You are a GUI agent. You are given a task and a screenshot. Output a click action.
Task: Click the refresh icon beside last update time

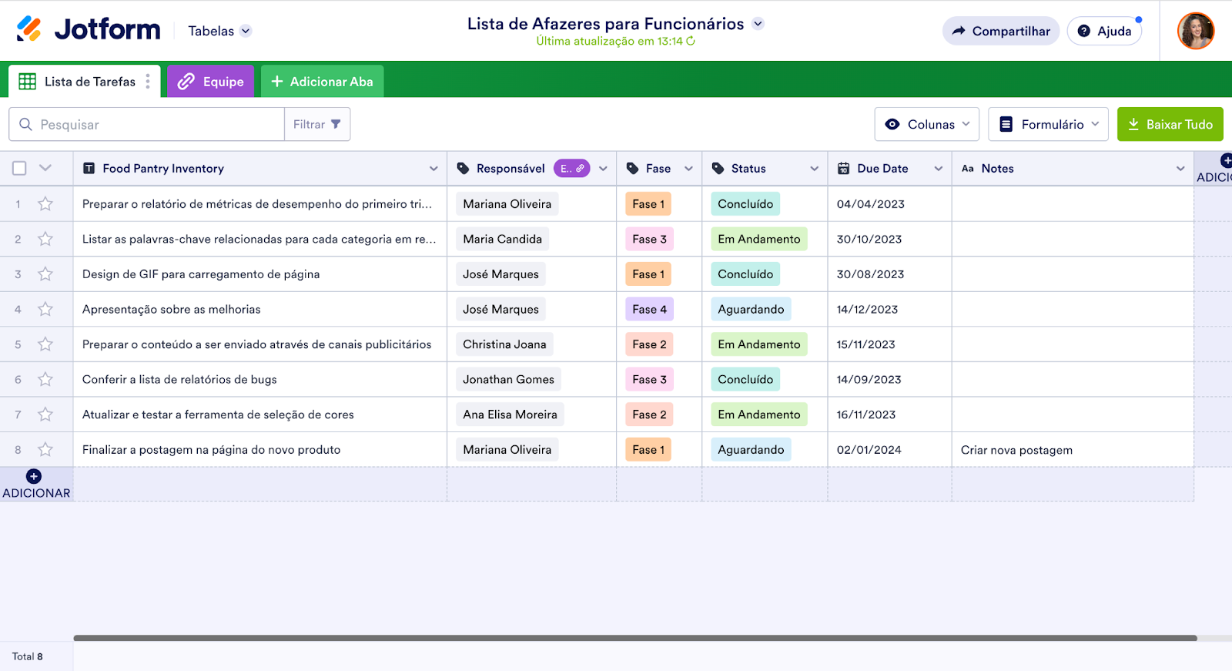(x=691, y=41)
